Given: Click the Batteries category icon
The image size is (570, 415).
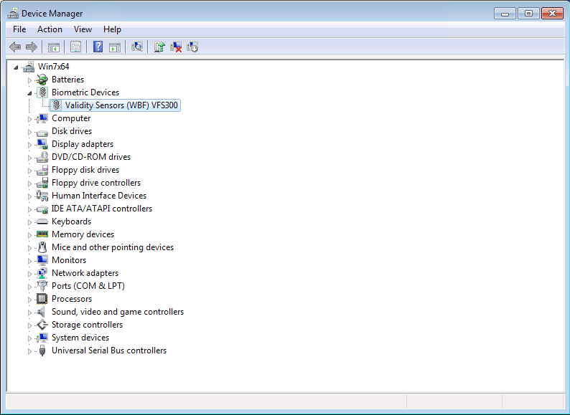Looking at the screenshot, I should pos(42,80).
